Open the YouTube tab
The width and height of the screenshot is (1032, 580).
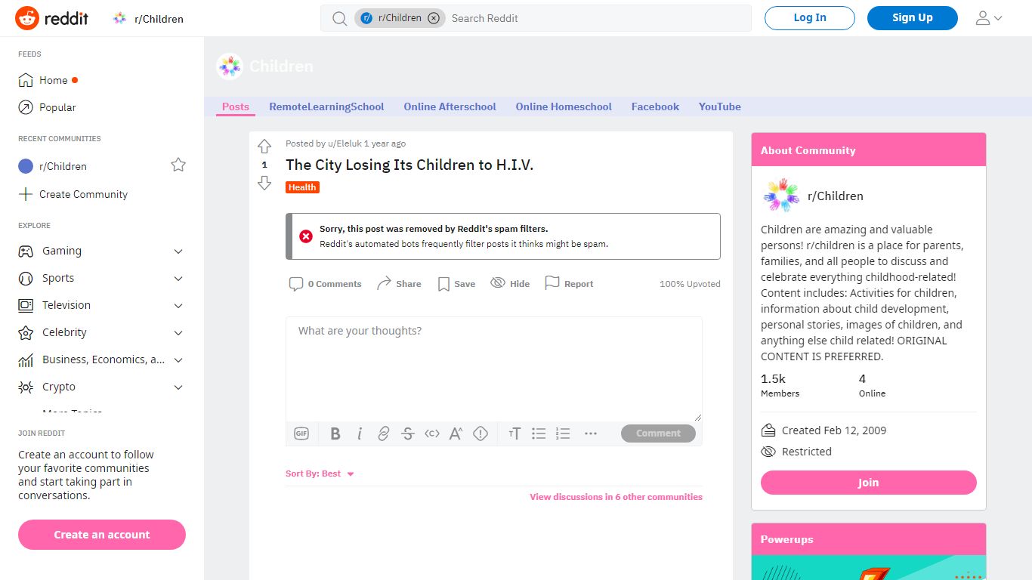720,106
